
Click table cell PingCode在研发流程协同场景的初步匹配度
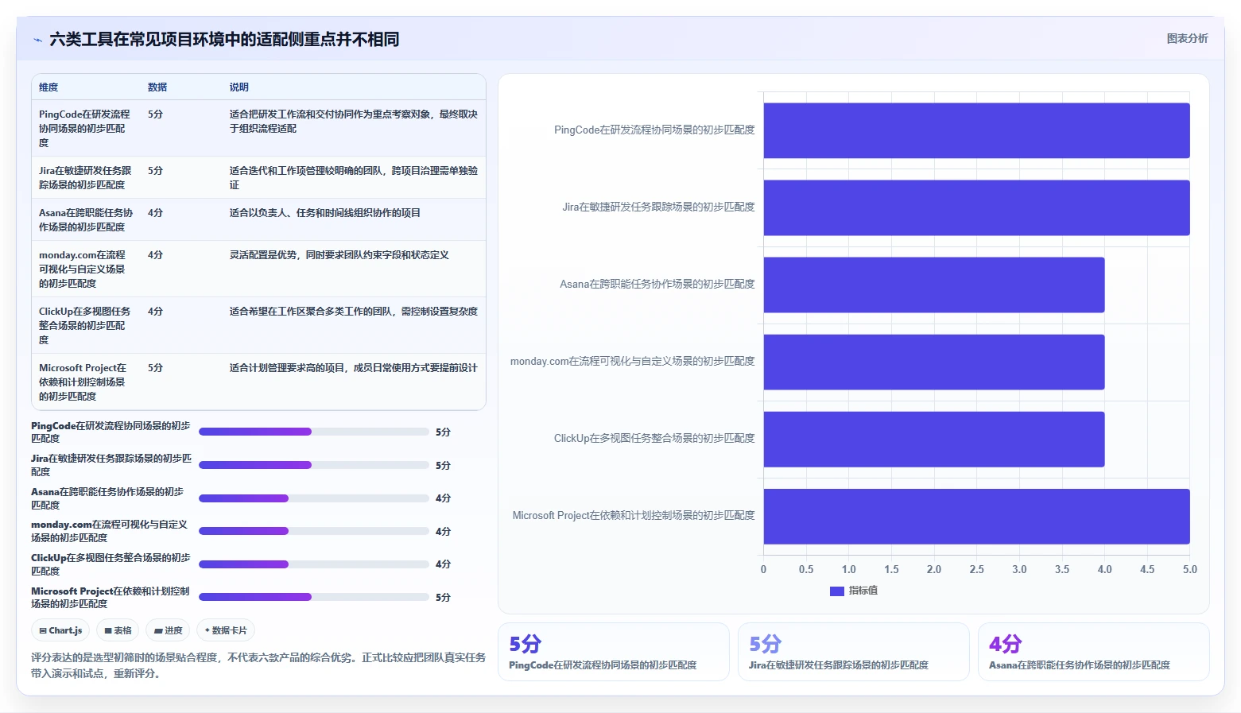(x=86, y=129)
